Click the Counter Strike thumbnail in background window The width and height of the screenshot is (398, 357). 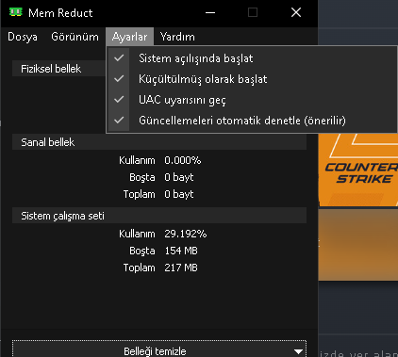tap(358, 170)
